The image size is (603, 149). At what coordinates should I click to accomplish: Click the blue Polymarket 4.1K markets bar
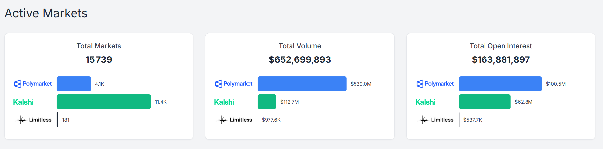point(74,84)
